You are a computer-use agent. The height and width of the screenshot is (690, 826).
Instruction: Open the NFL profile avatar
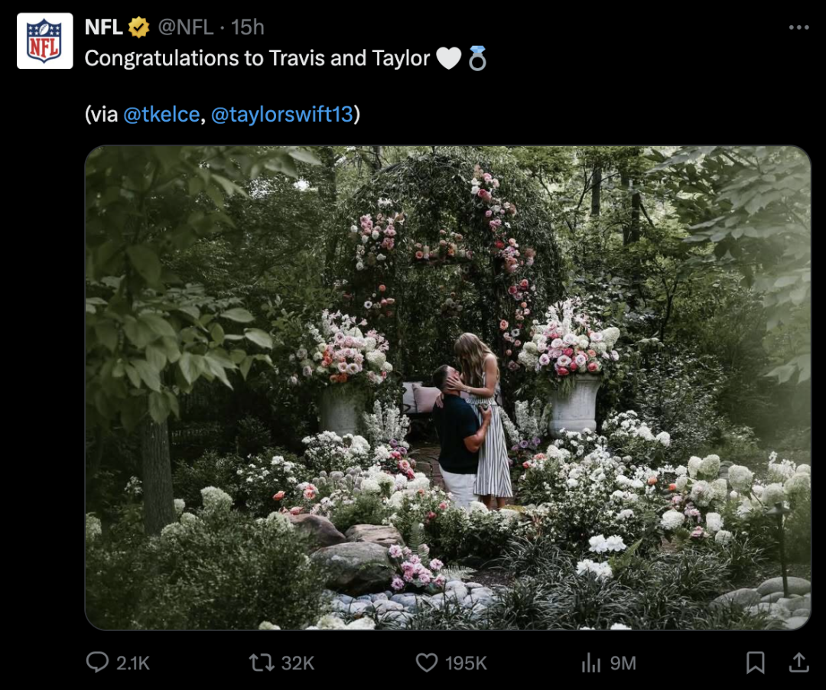pos(44,41)
